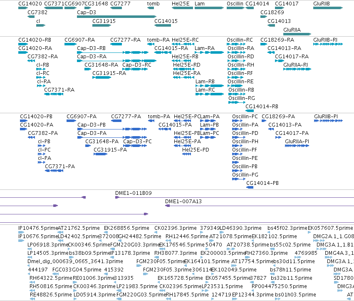Select the Hel25E gene glyph
The width and height of the screenshot is (354, 301).
point(183,8)
